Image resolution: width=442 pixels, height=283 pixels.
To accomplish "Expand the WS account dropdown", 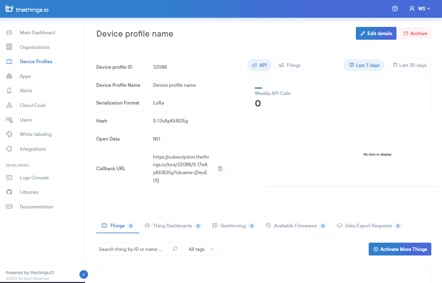I will tap(424, 9).
